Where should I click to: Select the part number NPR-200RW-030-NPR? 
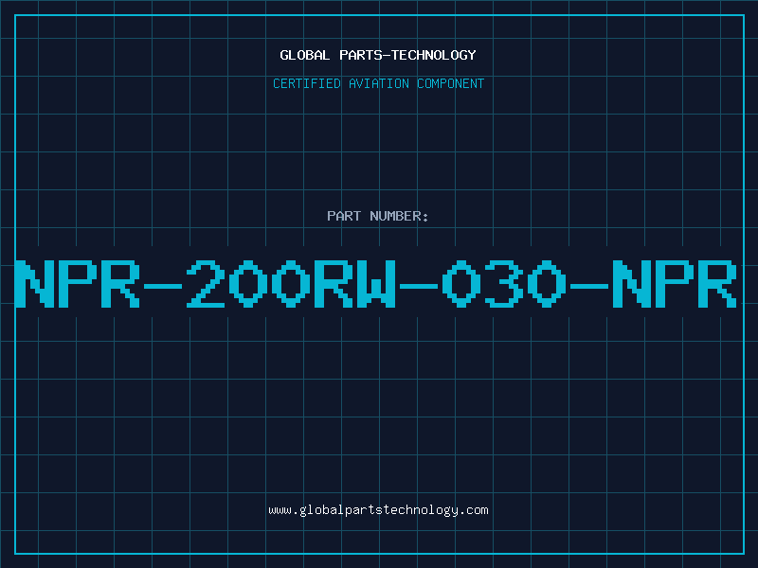click(x=376, y=284)
